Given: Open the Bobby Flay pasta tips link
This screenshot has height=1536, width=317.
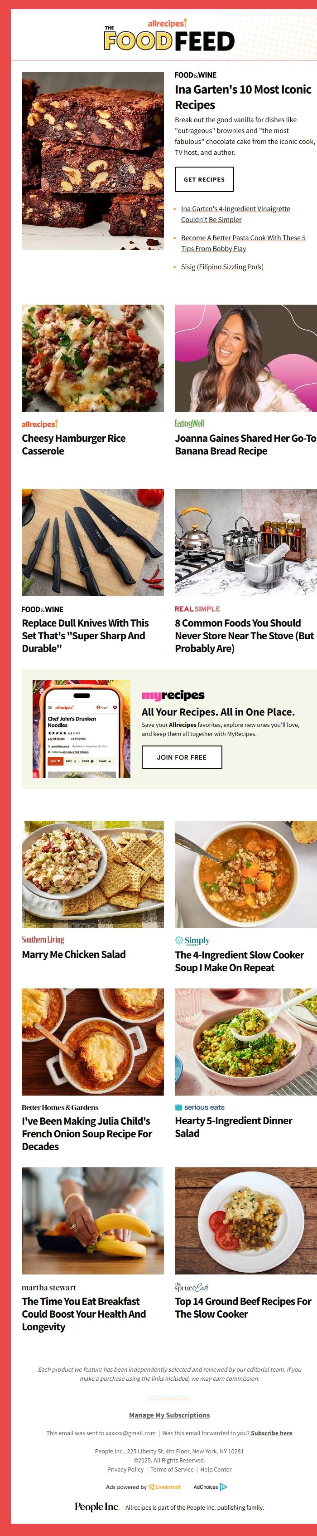Looking at the screenshot, I should pyautogui.click(x=243, y=243).
